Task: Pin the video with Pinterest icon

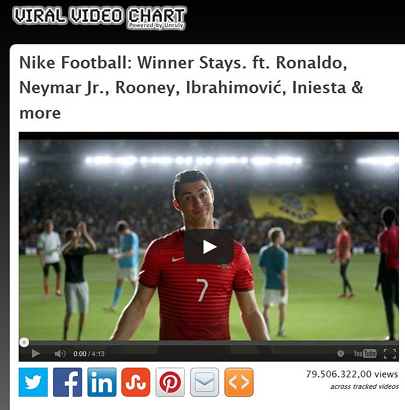Action: point(170,382)
